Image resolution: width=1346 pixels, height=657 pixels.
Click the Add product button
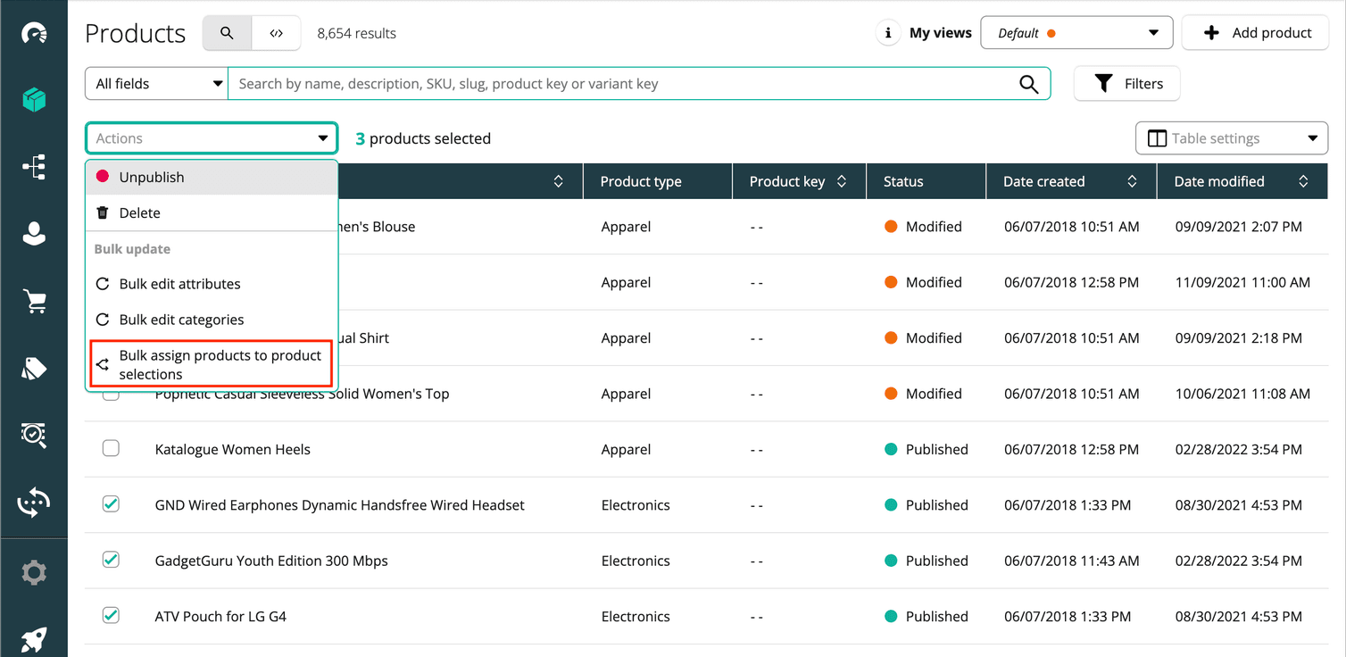(x=1255, y=32)
